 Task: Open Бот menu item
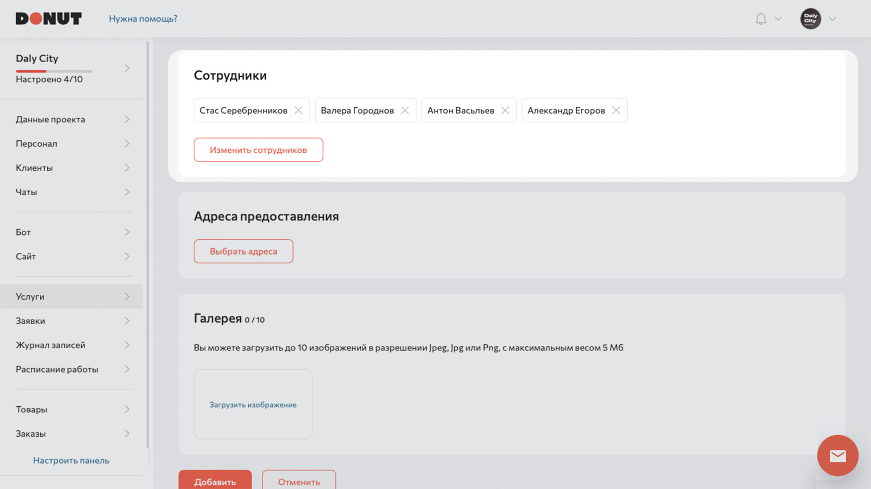[x=71, y=232]
